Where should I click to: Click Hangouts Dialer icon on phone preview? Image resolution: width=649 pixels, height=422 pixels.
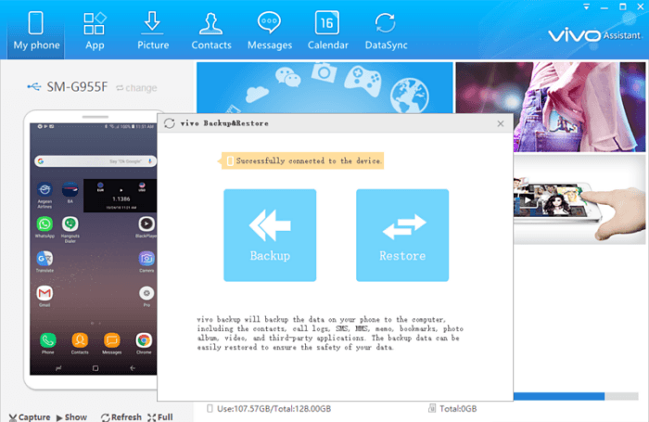pyautogui.click(x=70, y=224)
